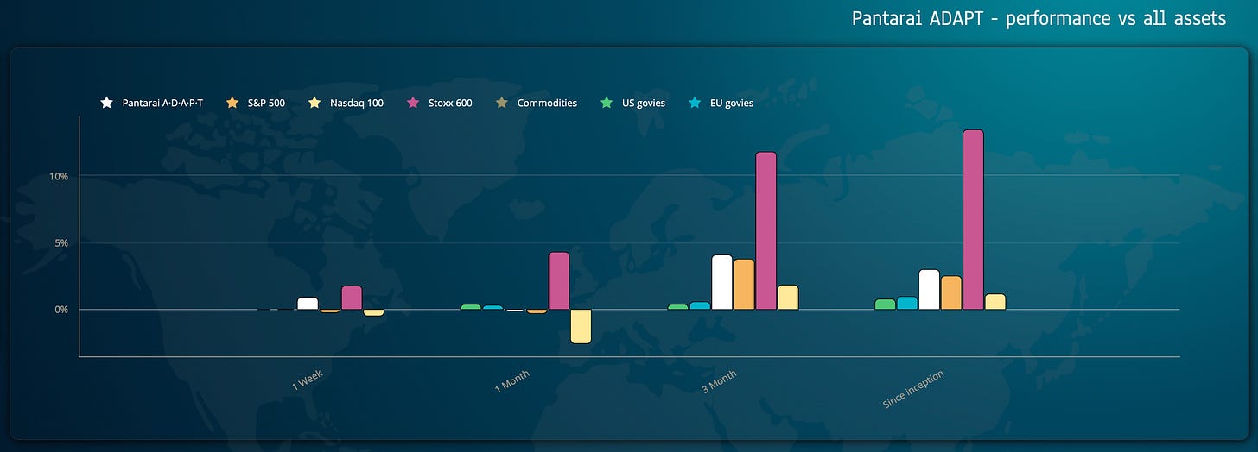
Task: Toggle the S&P 500 series label
Action: click(267, 103)
